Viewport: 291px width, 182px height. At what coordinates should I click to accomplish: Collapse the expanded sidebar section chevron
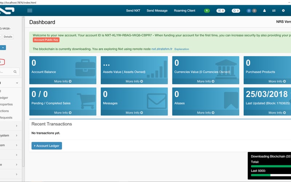pyautogui.click(x=17, y=83)
